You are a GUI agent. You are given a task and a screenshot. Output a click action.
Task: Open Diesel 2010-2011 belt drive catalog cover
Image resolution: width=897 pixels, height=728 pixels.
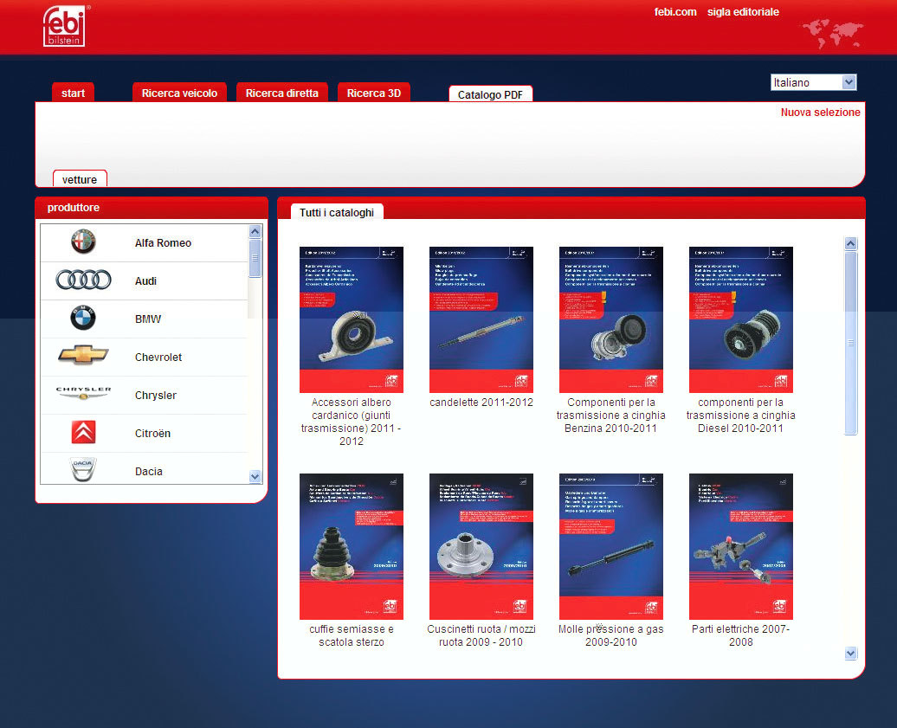(741, 319)
